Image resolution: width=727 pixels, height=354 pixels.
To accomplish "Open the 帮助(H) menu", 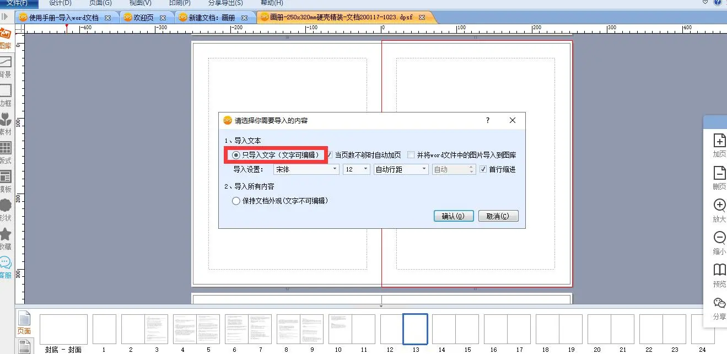I will click(271, 3).
